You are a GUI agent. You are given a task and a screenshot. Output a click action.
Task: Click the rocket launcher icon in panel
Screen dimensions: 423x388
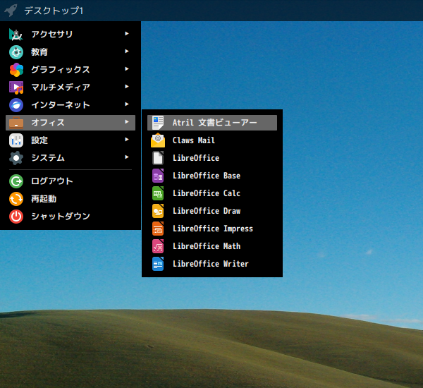(11, 11)
